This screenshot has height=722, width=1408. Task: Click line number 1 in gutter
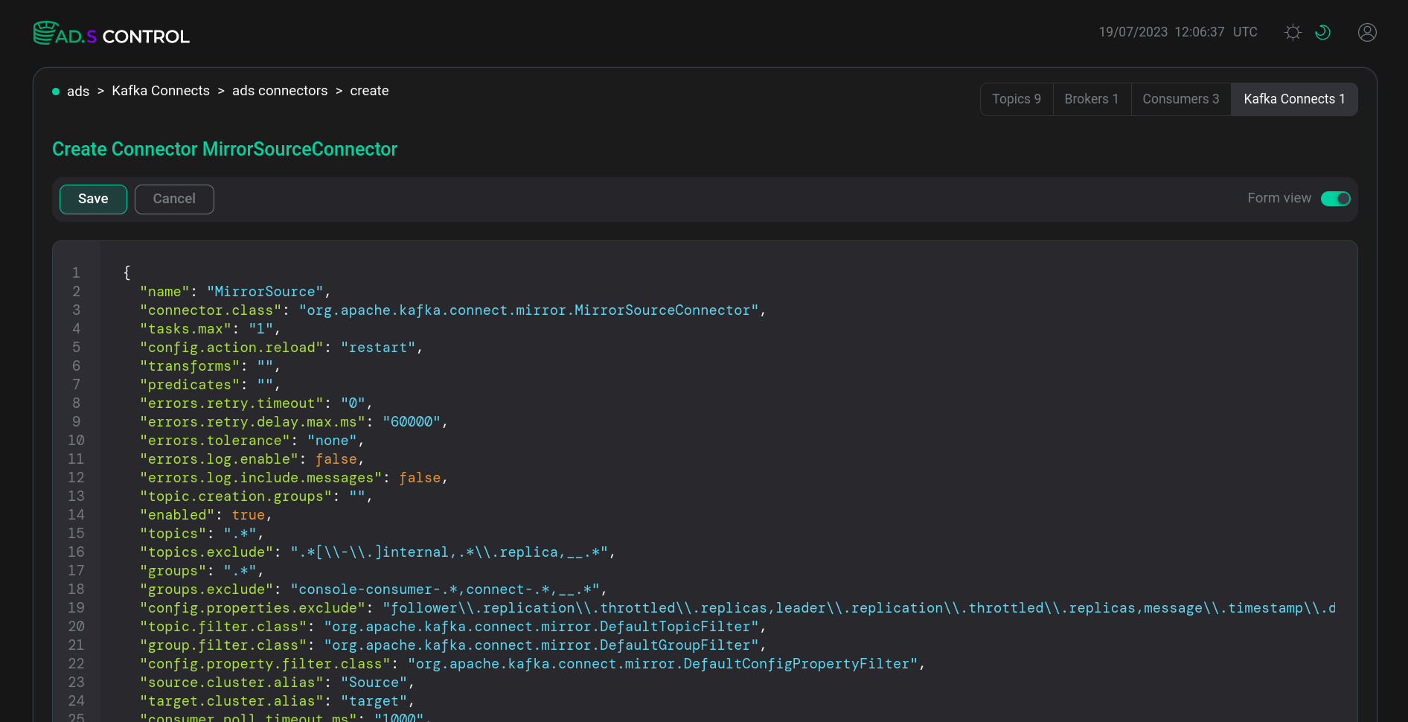76,273
